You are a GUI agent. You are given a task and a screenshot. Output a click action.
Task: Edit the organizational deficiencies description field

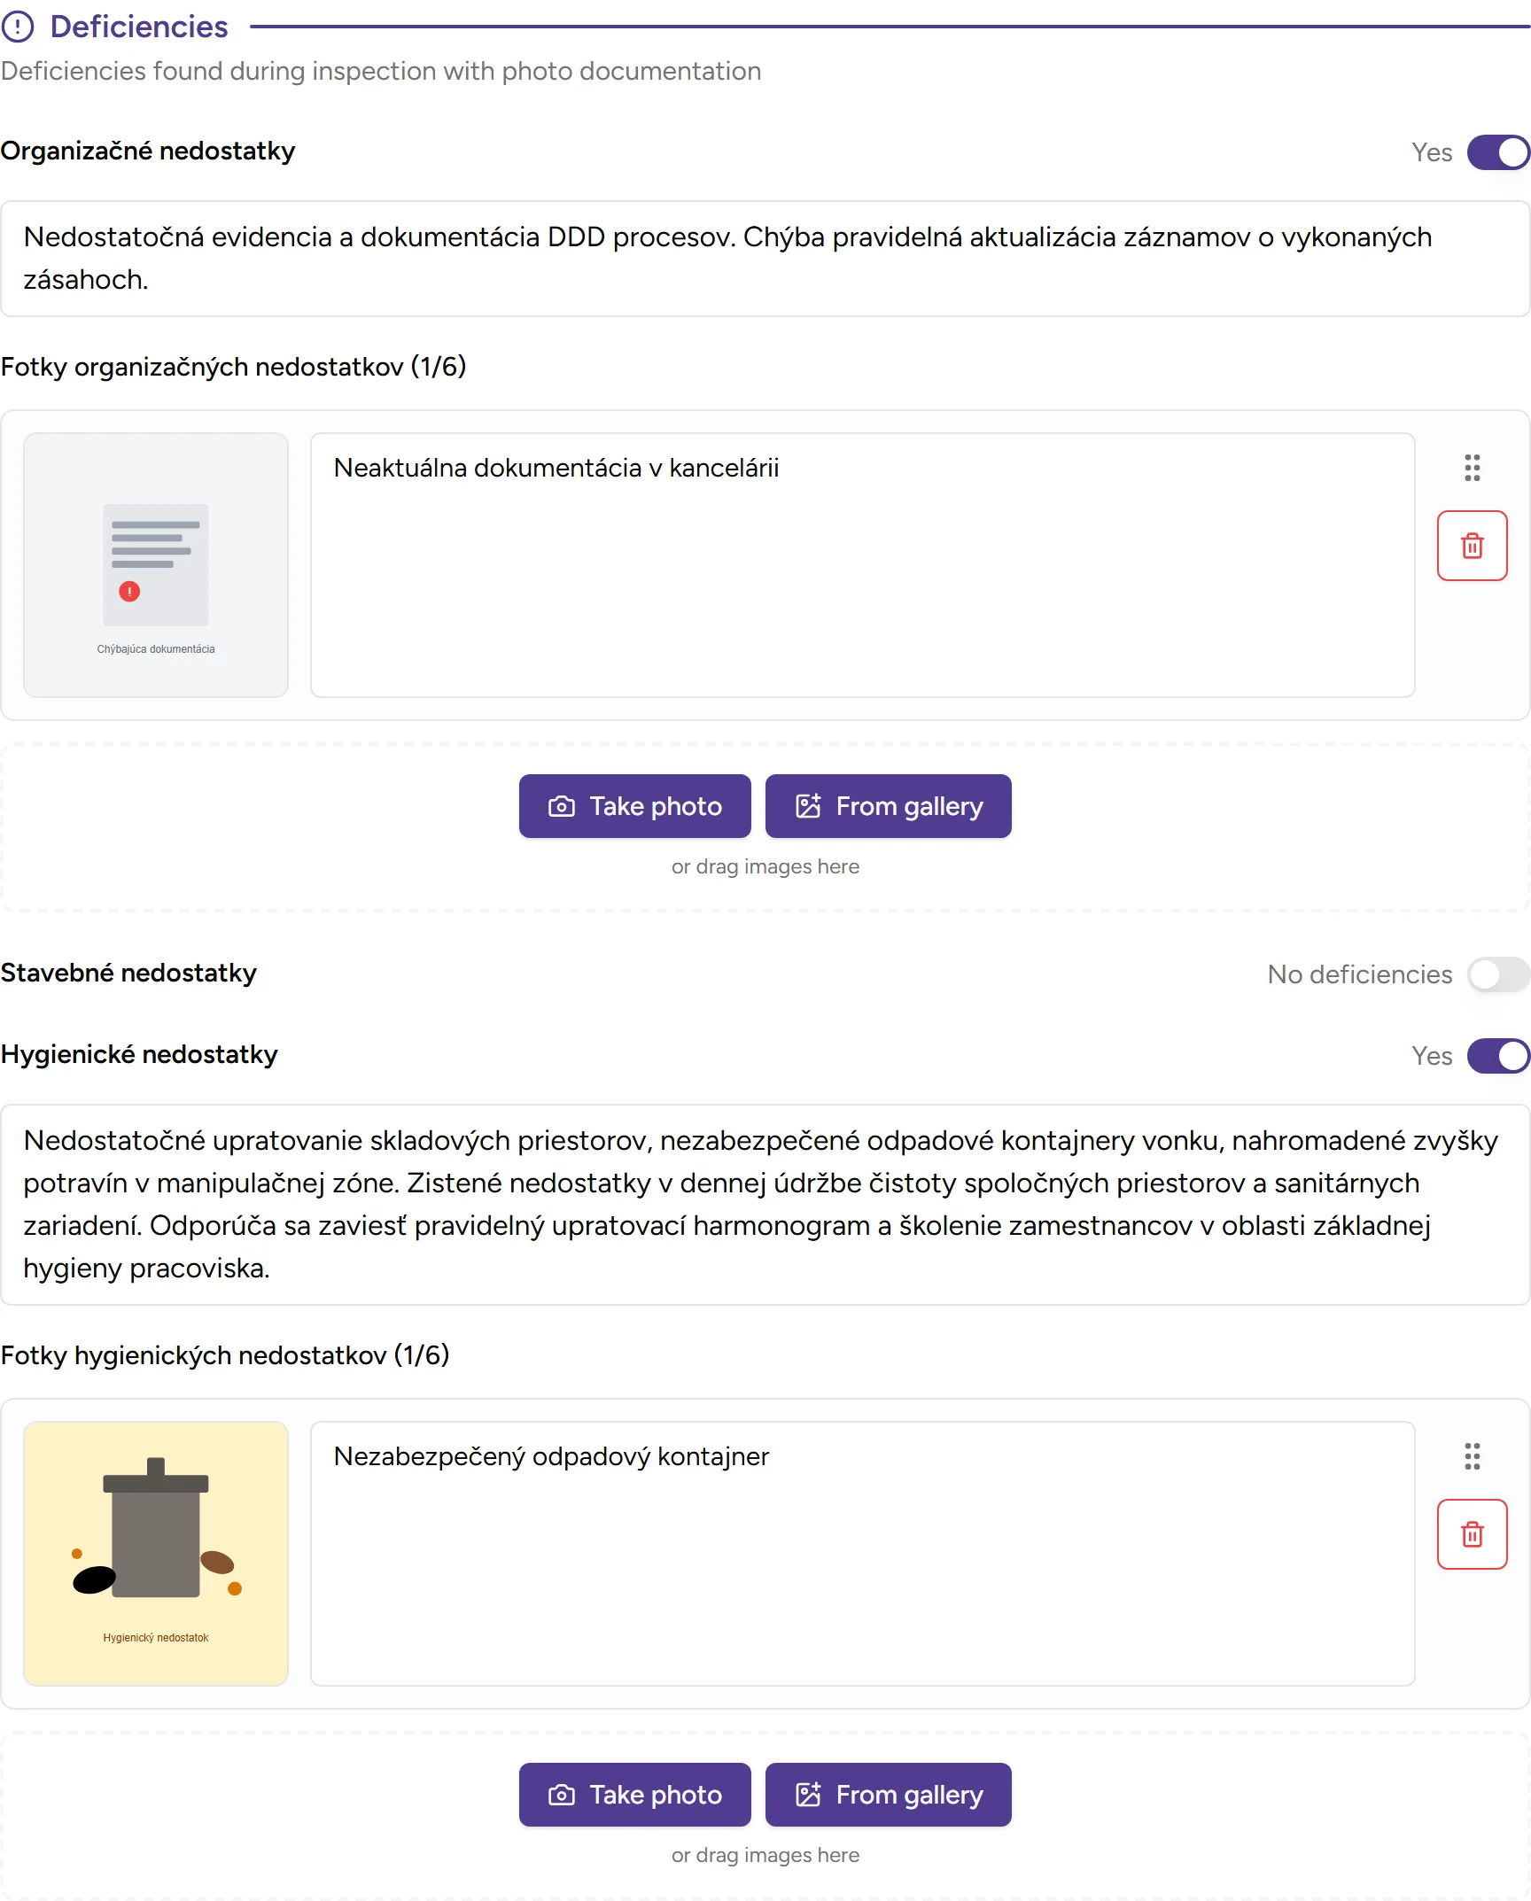pyautogui.click(x=765, y=259)
